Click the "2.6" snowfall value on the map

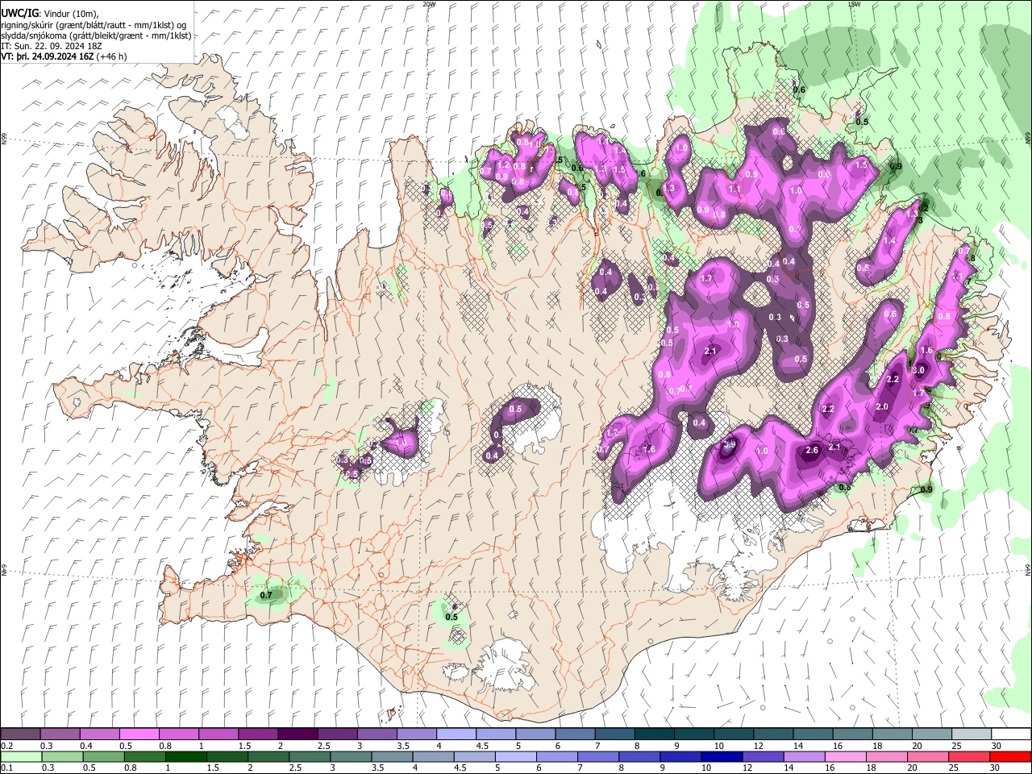pos(812,450)
